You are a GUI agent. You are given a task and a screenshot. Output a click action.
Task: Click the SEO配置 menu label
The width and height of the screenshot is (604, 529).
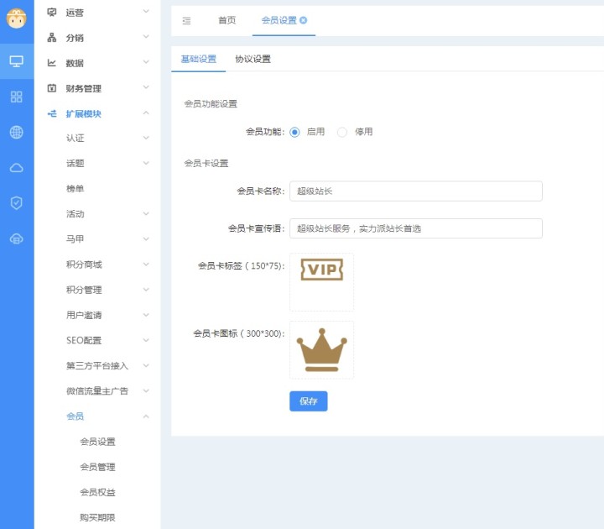84,340
